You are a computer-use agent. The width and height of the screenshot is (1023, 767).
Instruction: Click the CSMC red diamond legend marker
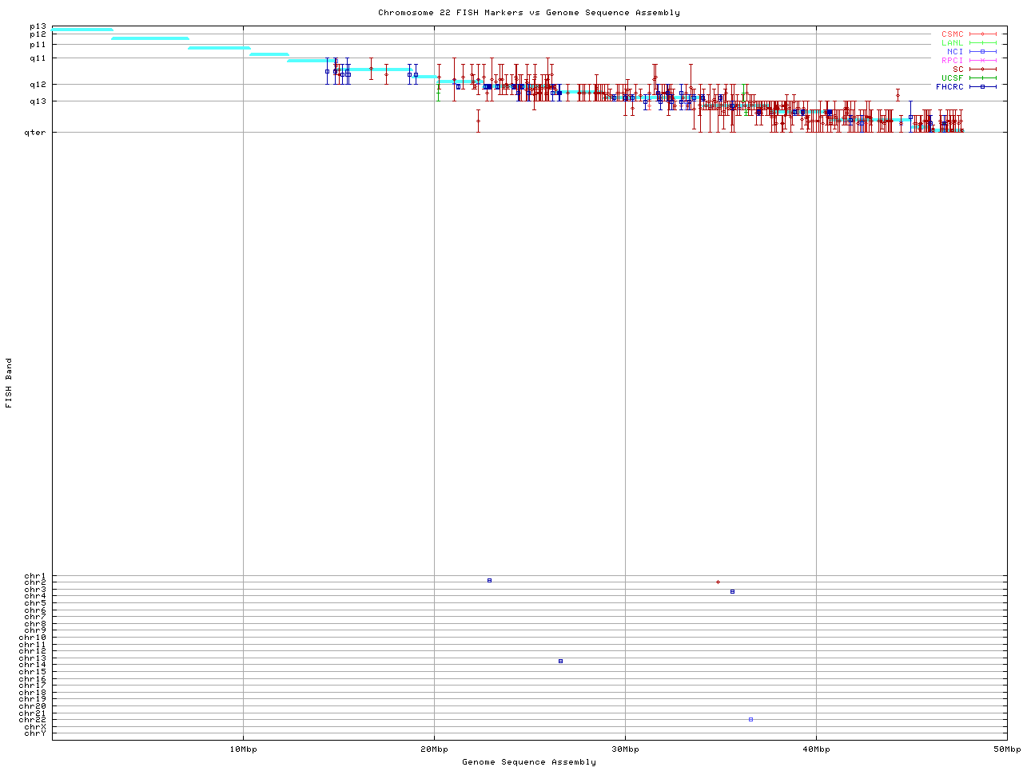coord(982,34)
